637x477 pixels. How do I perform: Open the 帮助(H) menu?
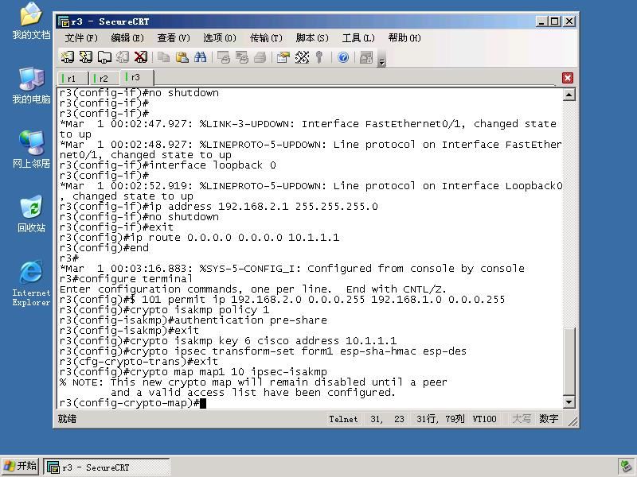point(404,38)
